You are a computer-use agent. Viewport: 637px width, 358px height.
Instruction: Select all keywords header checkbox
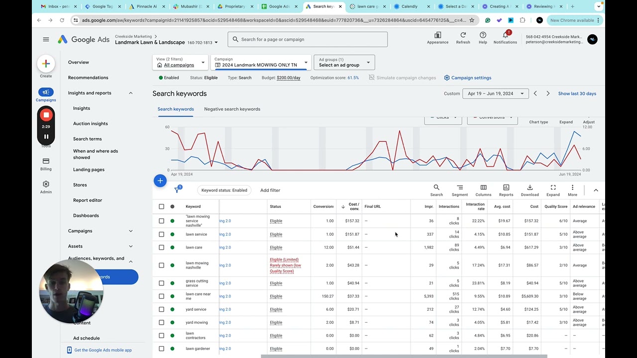point(161,206)
